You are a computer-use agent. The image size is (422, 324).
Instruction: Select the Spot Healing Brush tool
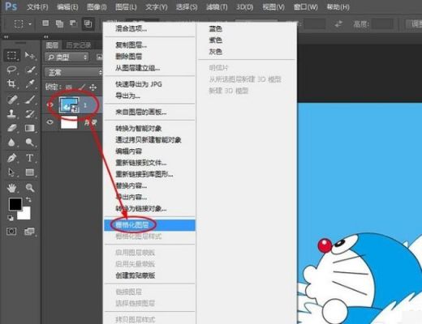point(11,100)
